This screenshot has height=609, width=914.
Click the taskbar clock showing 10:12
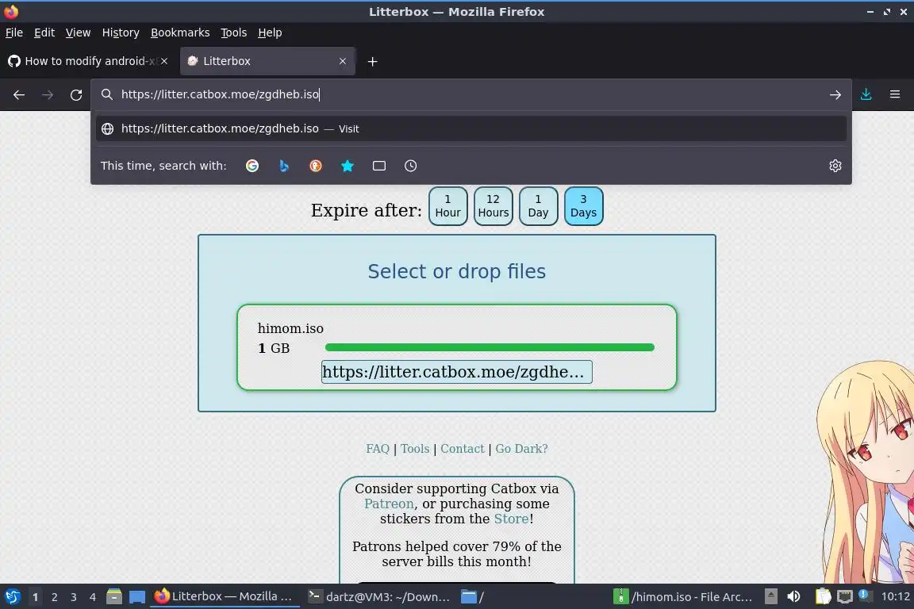895,597
